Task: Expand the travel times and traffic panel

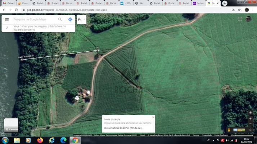Action: coord(7,28)
